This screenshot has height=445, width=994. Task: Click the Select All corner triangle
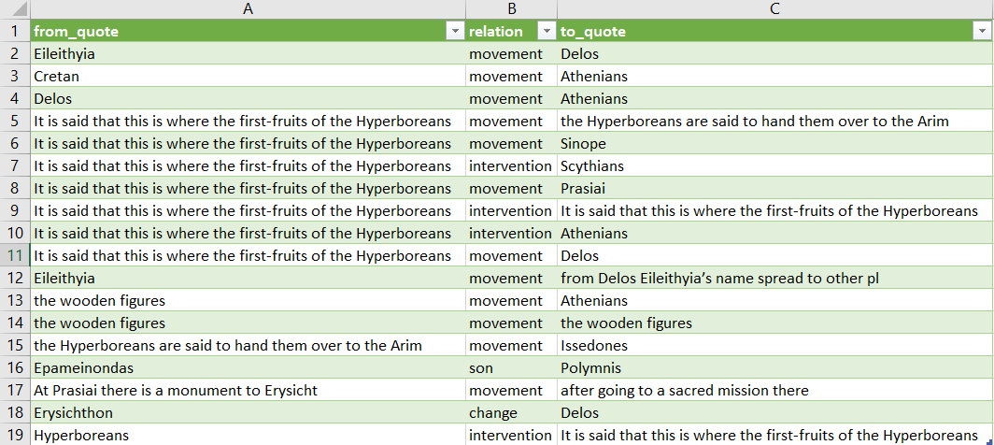[x=15, y=9]
